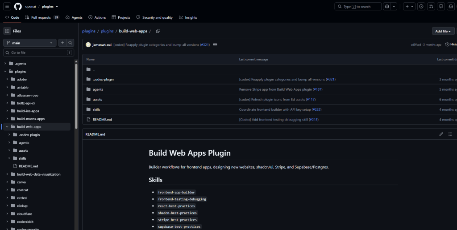The width and height of the screenshot is (457, 230).
Task: Click the GitHub logo home icon
Action: [18, 6]
